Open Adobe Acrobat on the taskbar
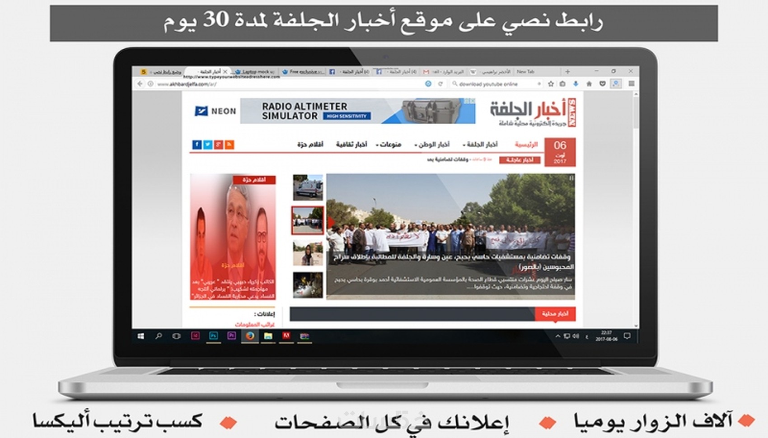The height and width of the screenshot is (438, 768). coord(286,335)
